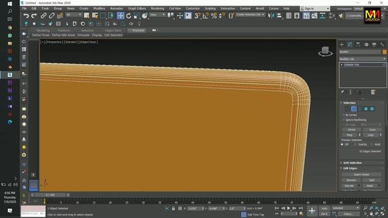The width and height of the screenshot is (388, 218).
Task: Click the Shrink selection button
Action: tap(352, 130)
